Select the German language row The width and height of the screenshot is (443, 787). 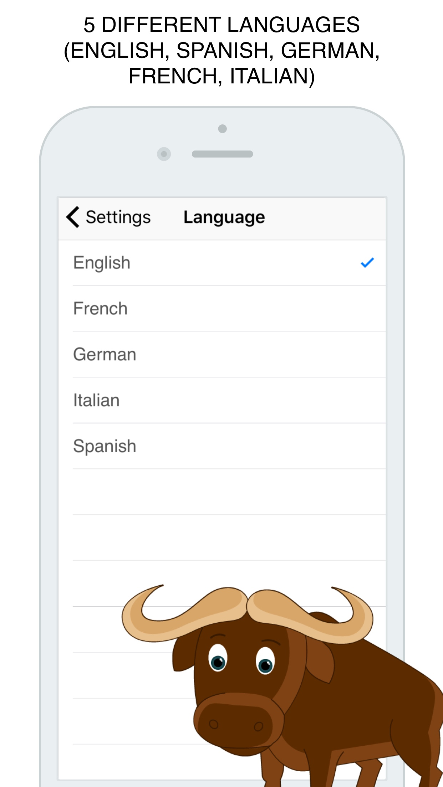[x=222, y=355]
